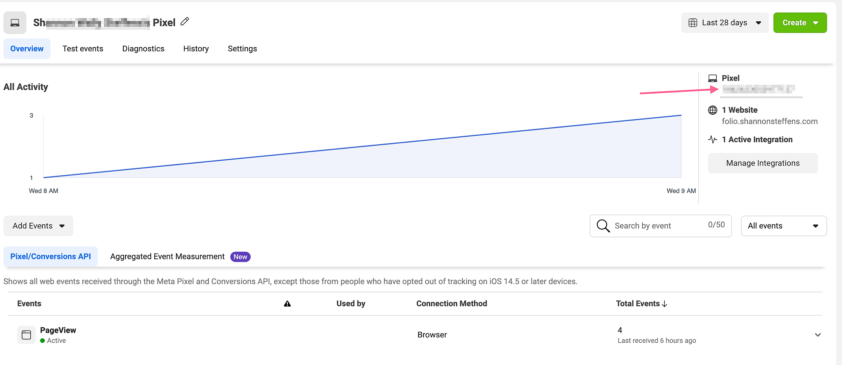Expand the Add Events dropdown
The height and width of the screenshot is (365, 842).
click(38, 226)
